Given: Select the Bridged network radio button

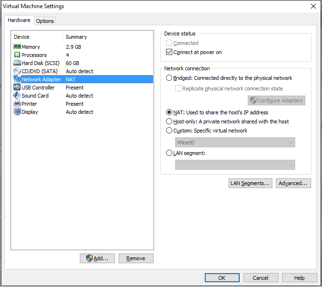Looking at the screenshot, I should click(x=169, y=78).
